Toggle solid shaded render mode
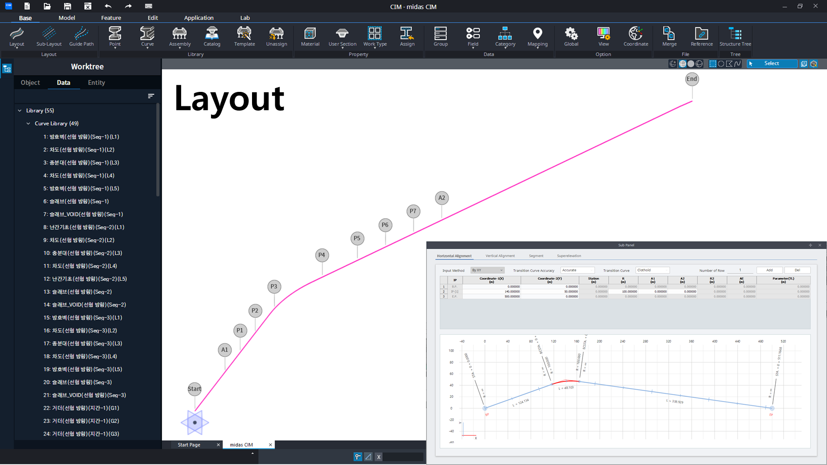The width and height of the screenshot is (827, 465). click(691, 64)
